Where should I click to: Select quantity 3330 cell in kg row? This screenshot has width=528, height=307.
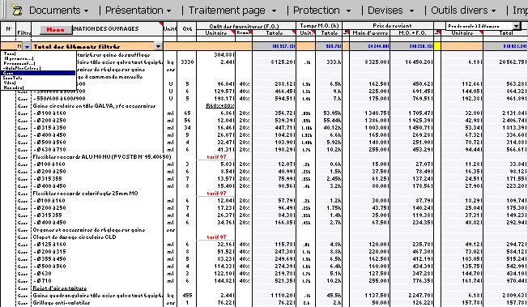[187, 62]
